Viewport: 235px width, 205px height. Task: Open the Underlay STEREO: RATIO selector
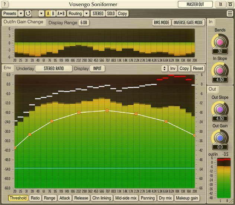pyautogui.click(x=54, y=69)
